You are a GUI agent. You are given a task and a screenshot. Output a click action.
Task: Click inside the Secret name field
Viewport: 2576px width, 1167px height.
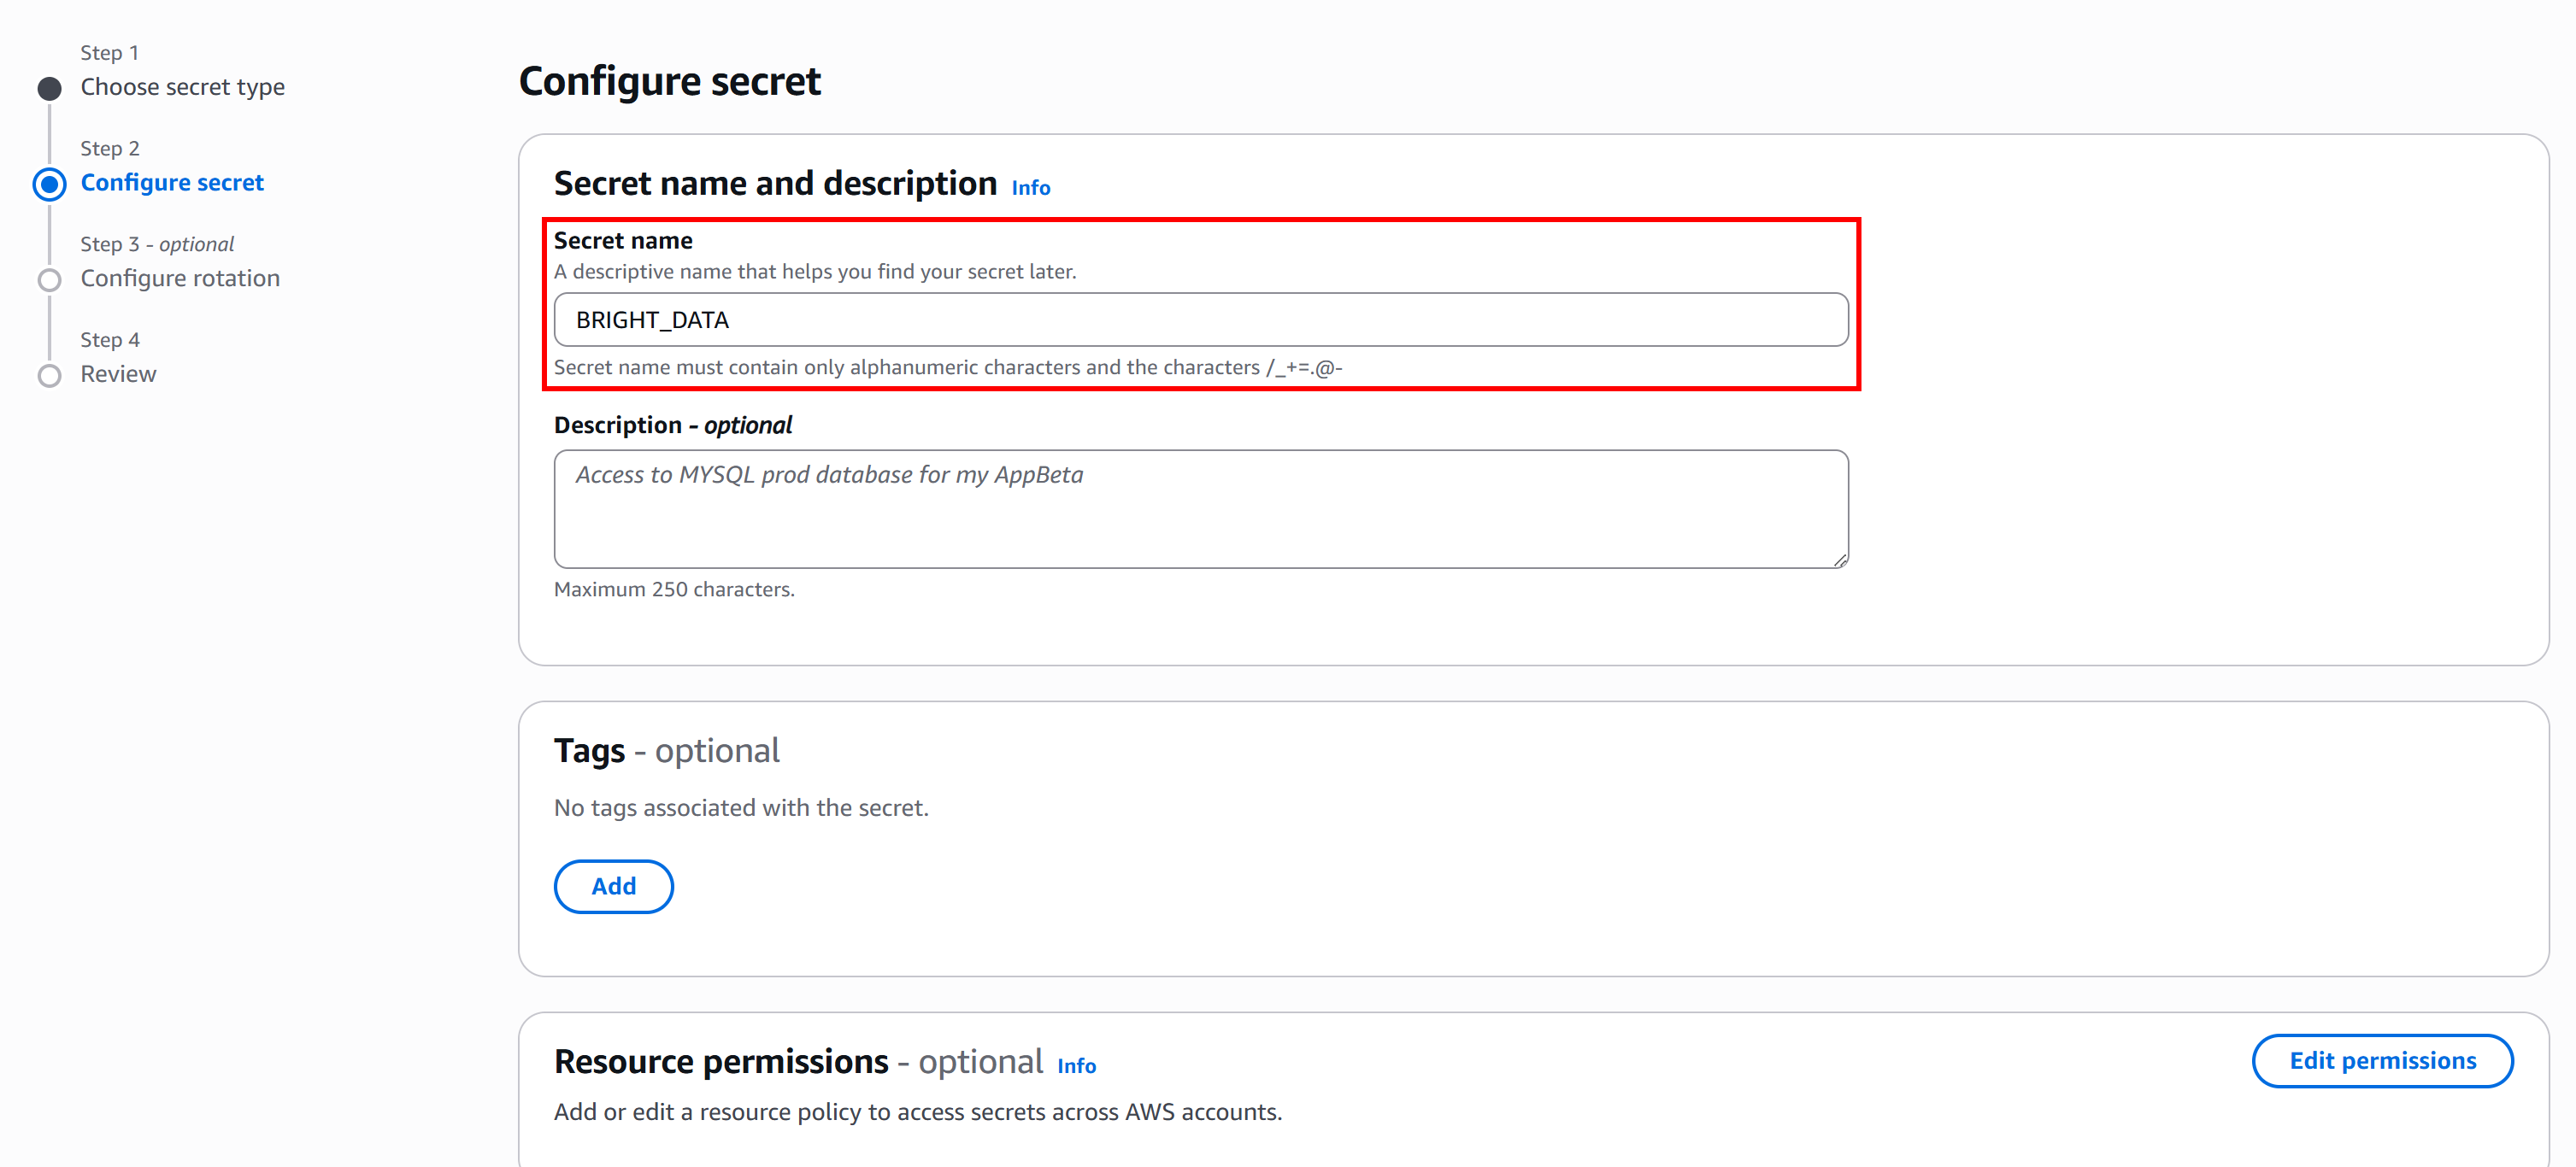[x=1200, y=319]
